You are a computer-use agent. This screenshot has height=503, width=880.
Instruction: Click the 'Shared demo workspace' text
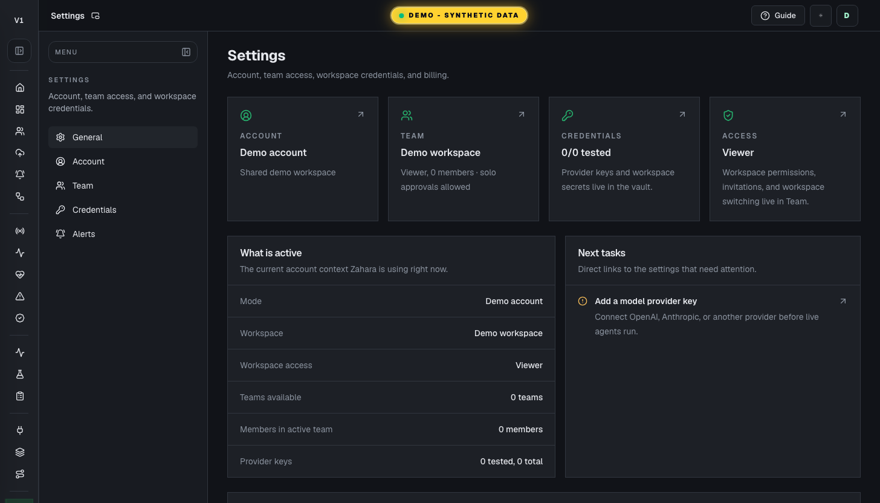tap(288, 172)
